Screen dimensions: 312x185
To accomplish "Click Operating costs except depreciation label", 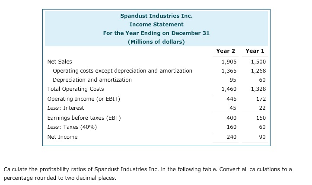I will [122, 70].
